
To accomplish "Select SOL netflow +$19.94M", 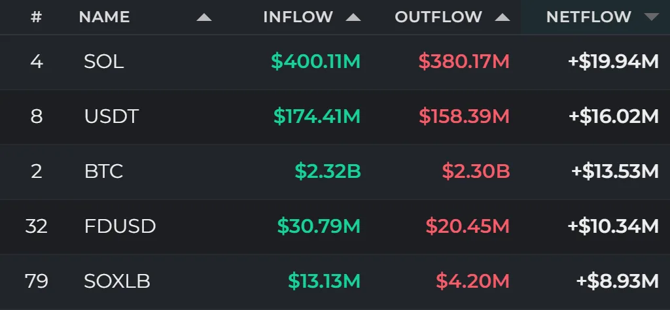I will [613, 62].
